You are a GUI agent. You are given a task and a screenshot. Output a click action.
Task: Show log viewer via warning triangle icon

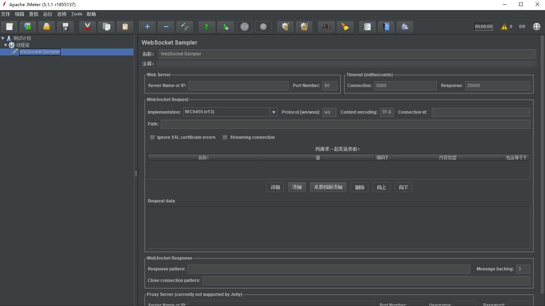pos(504,27)
